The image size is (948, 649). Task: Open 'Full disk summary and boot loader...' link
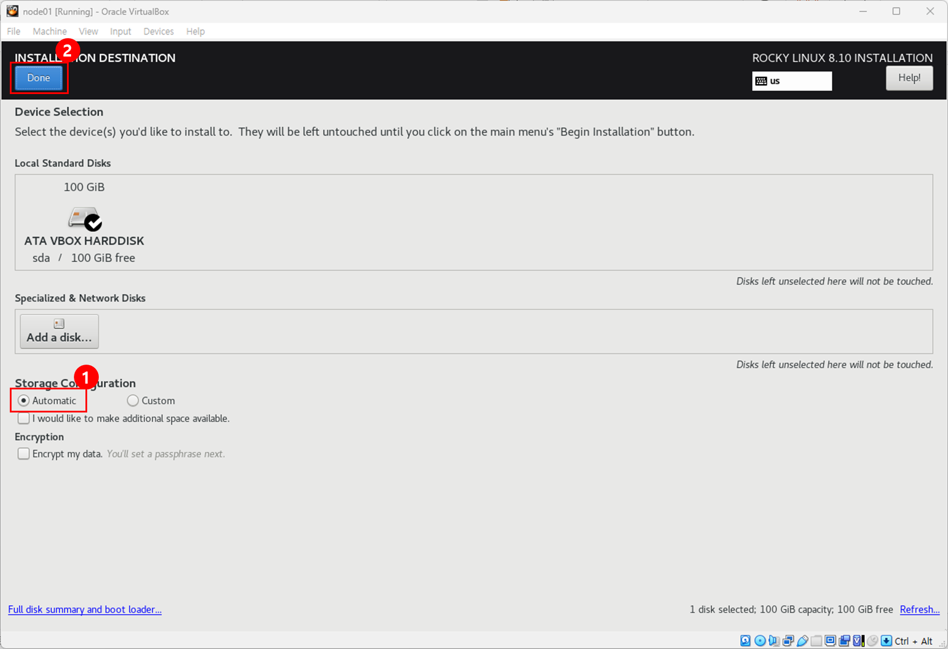(x=85, y=609)
